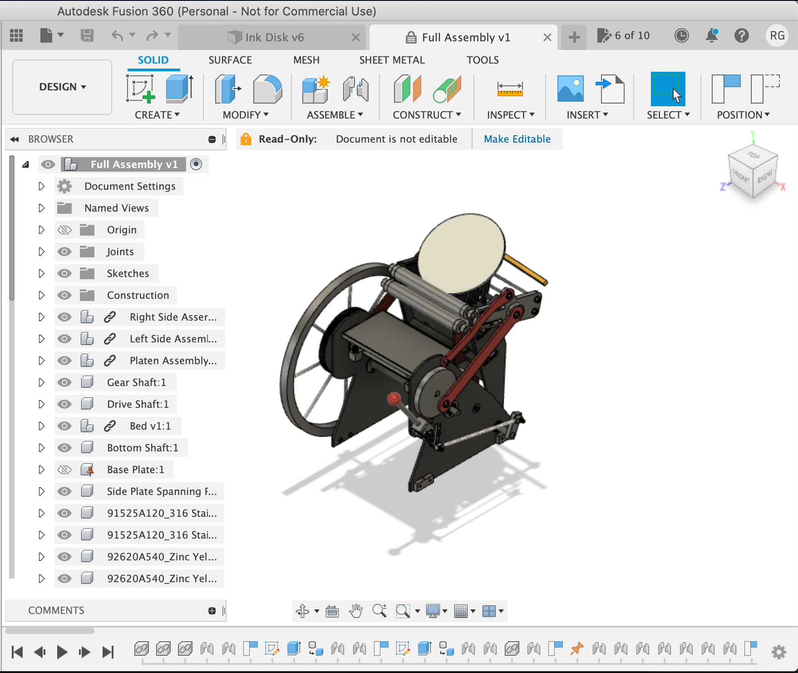
Task: Select the Insert Decal image tool
Action: [x=570, y=89]
